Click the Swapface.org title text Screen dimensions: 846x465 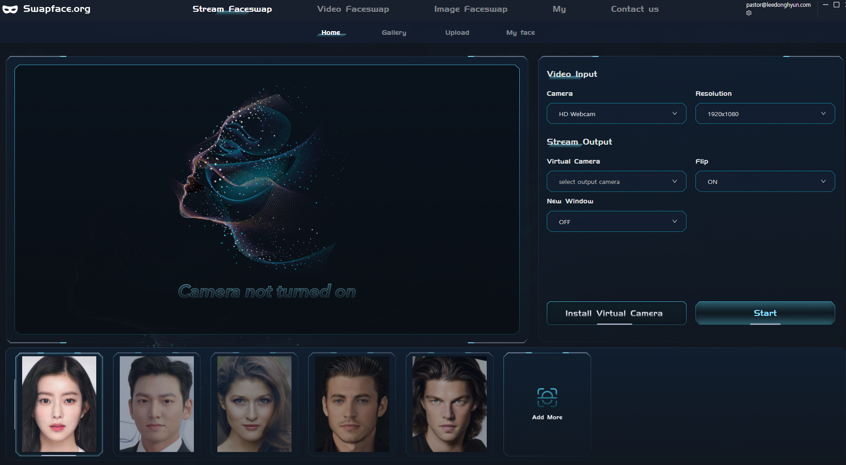click(57, 9)
